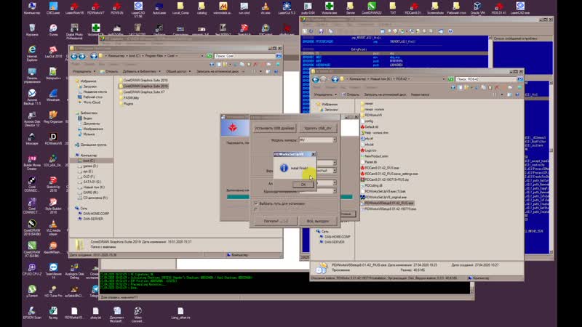Open the RDWorksV7 desktop shortcut
582x327 pixels.
click(x=96, y=8)
